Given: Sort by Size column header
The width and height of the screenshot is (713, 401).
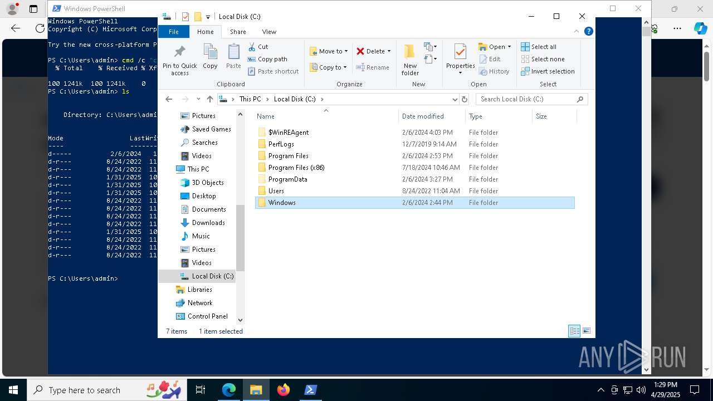Looking at the screenshot, I should (x=554, y=116).
